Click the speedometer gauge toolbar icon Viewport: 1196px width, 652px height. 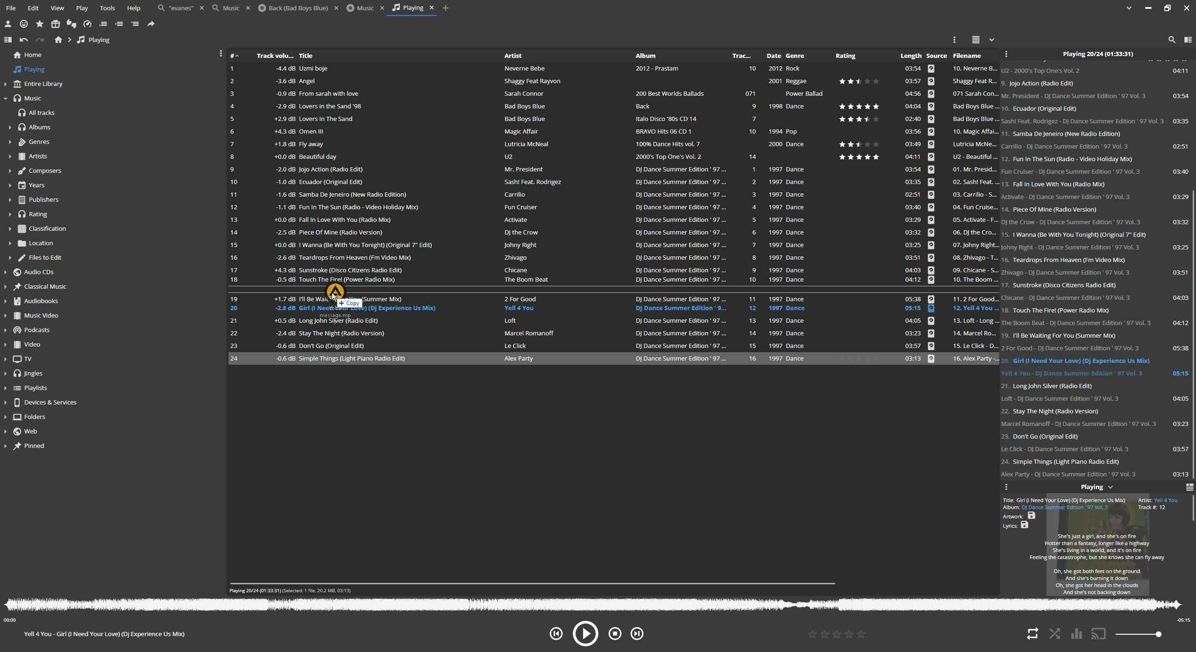point(87,24)
